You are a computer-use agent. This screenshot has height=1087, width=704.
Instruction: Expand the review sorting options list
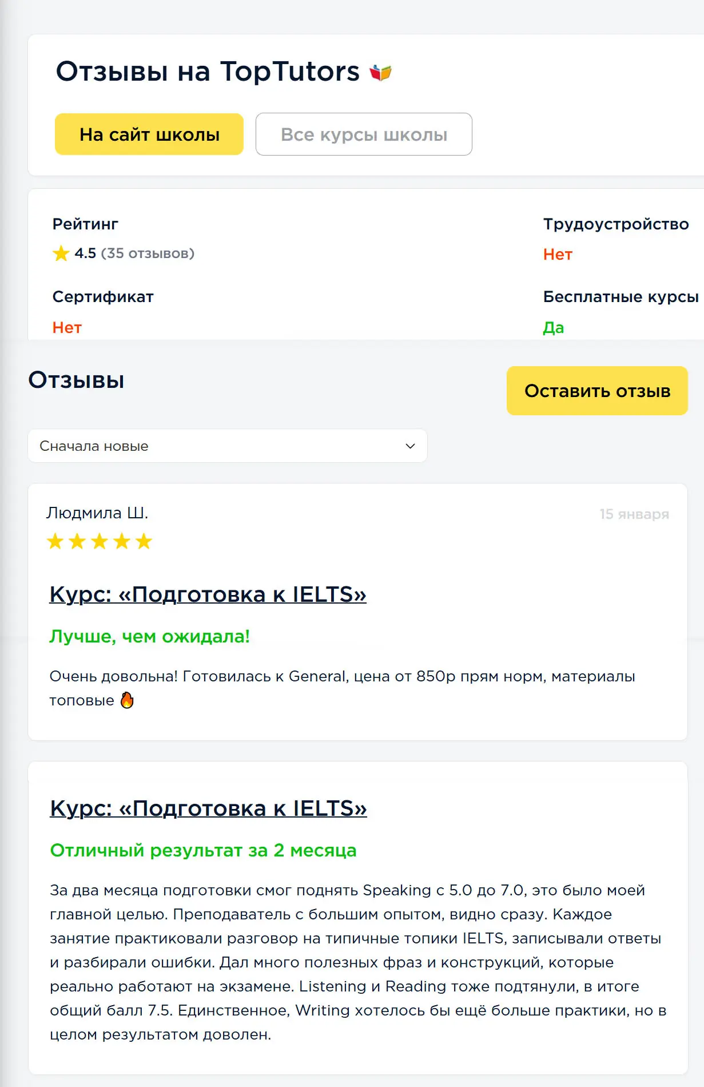point(228,445)
